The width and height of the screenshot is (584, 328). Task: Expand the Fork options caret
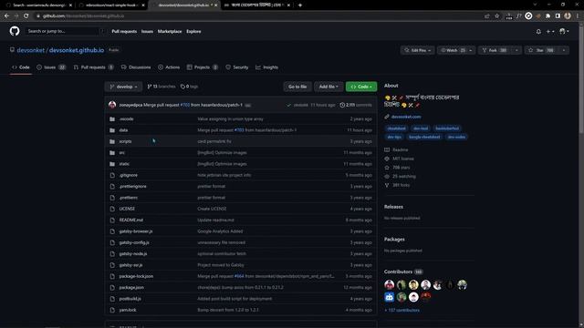pyautogui.click(x=516, y=50)
